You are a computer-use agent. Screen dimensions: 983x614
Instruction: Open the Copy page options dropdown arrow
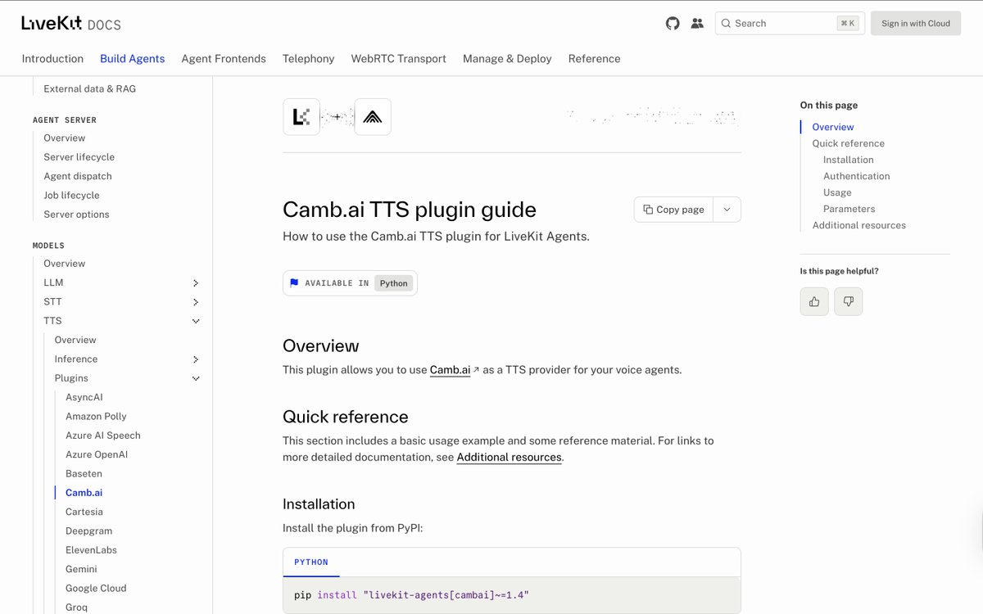(727, 210)
